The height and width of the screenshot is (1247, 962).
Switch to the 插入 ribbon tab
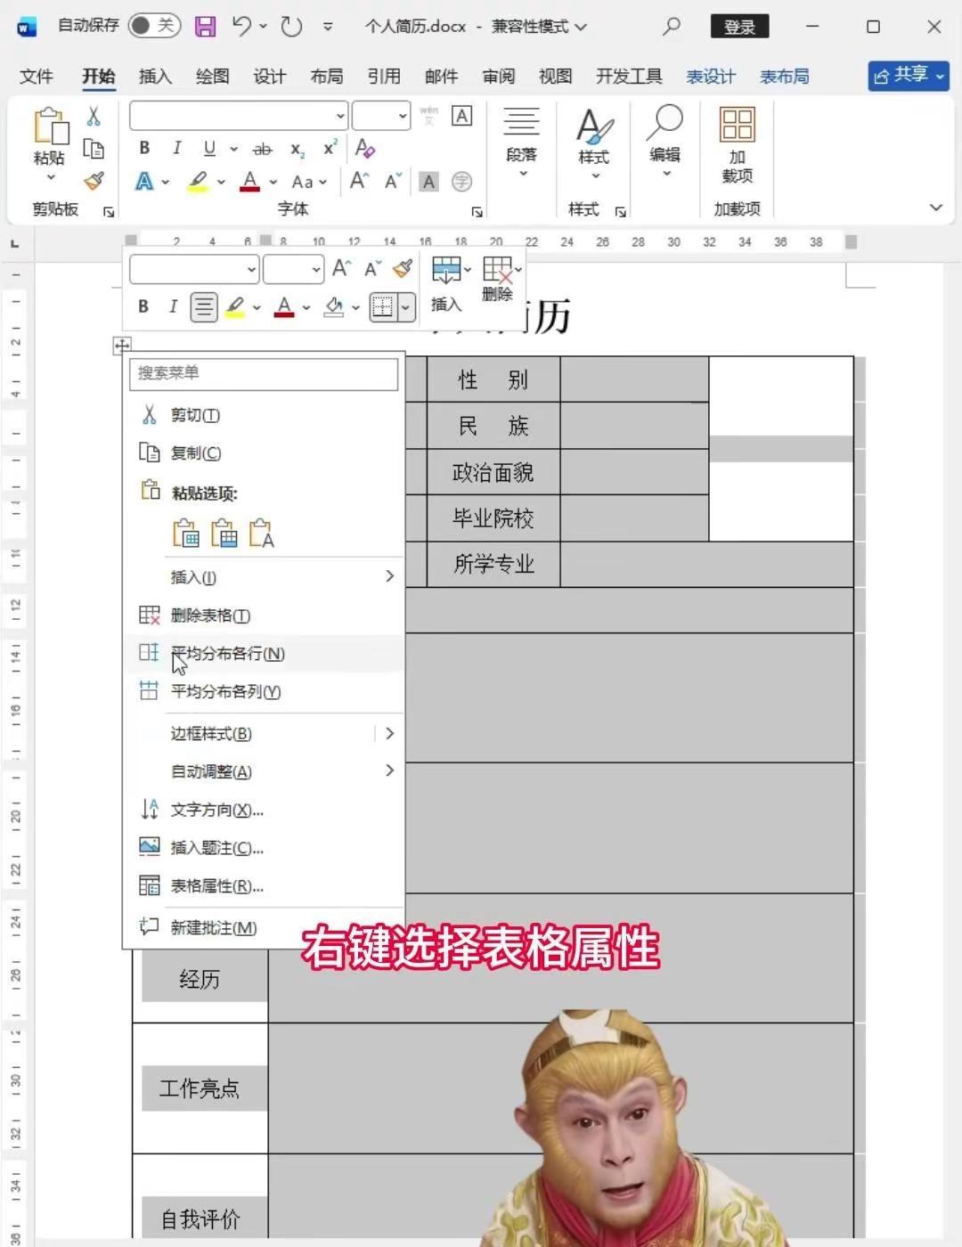pos(155,77)
